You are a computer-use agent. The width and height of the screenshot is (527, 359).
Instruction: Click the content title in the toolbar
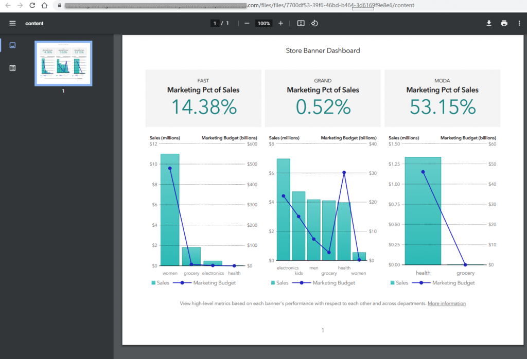(34, 23)
